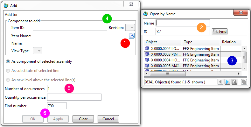The width and height of the screenshot is (251, 127).
Task: Click the copy icon in Open by Name
Action: click(x=244, y=82)
